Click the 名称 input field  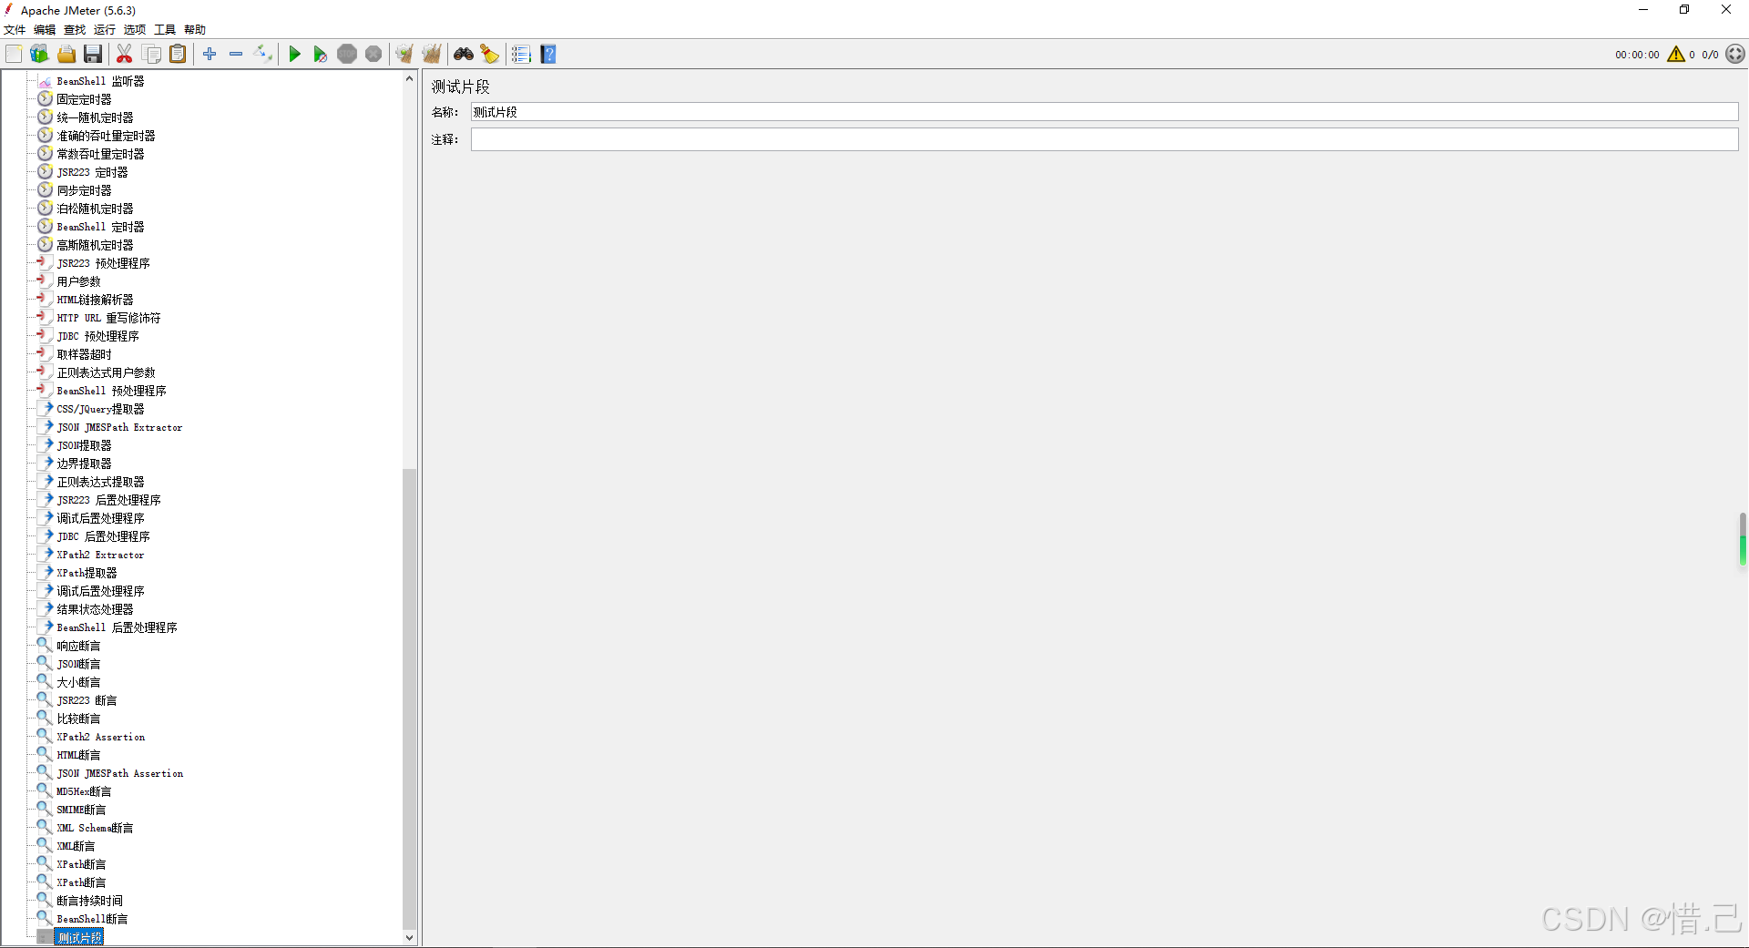tap(1104, 112)
